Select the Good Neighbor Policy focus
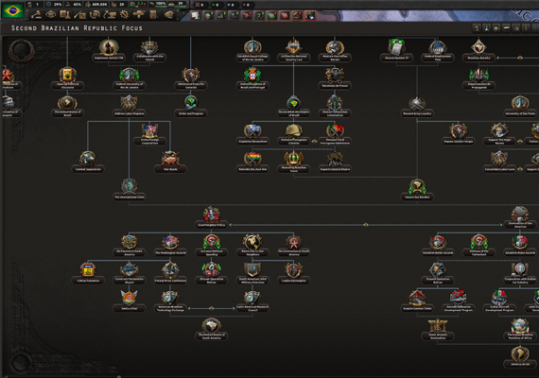539x378 pixels. (212, 218)
